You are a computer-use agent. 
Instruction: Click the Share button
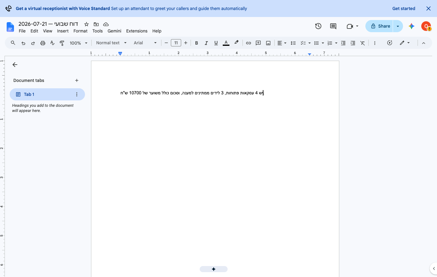[379, 26]
